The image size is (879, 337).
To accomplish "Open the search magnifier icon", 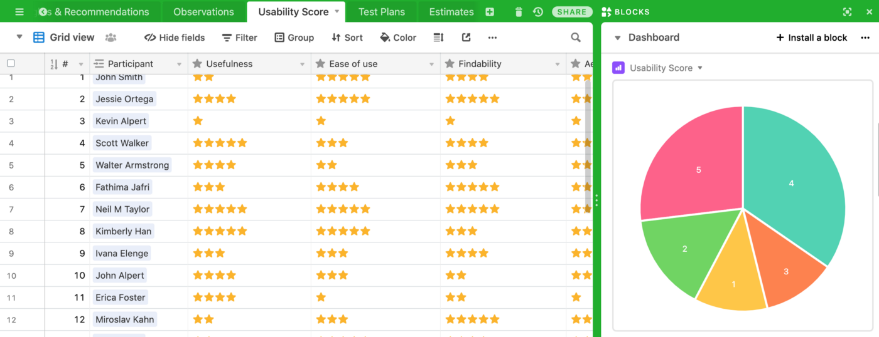I will (575, 38).
